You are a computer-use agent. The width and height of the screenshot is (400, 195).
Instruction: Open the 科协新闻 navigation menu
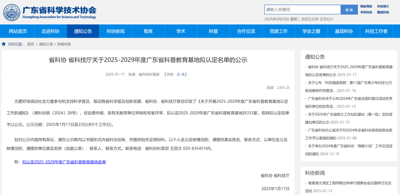(116, 31)
